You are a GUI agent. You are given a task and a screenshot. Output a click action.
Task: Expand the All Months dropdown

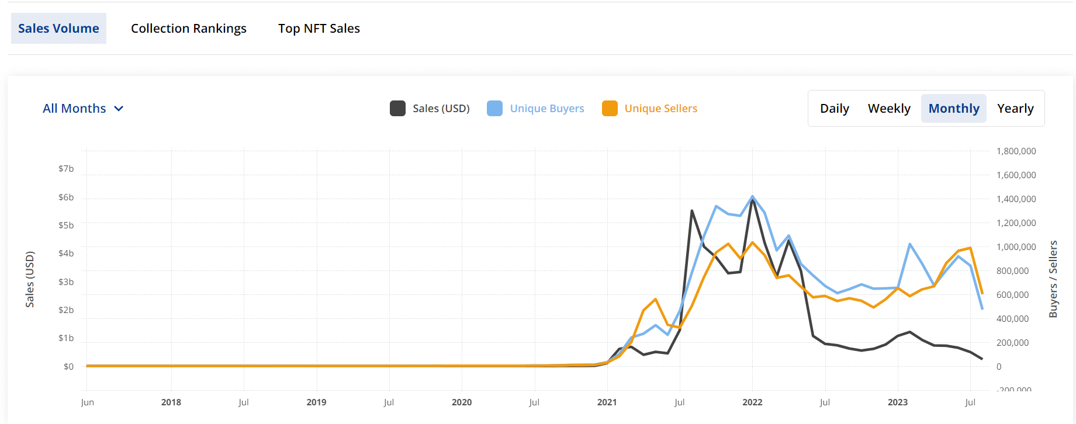click(74, 109)
